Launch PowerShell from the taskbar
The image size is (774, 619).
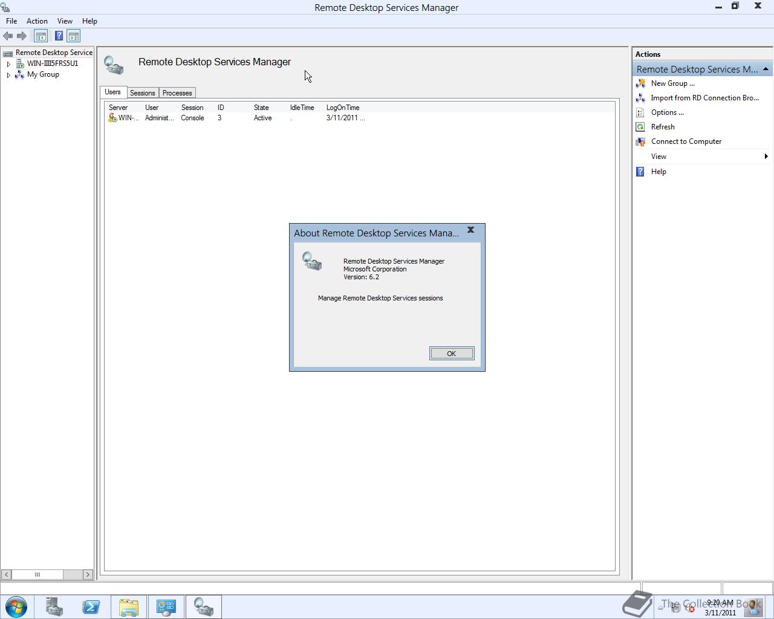pos(91,607)
